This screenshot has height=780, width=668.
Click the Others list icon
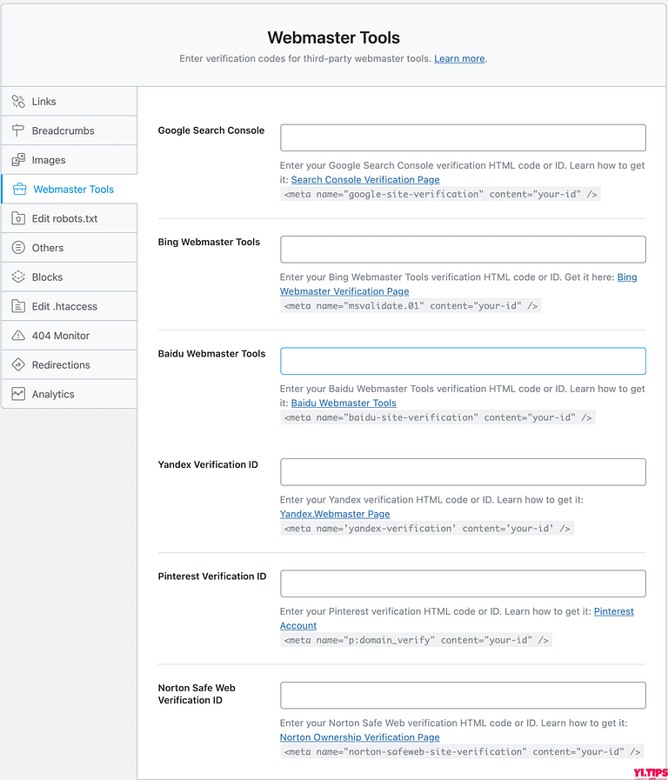point(18,248)
